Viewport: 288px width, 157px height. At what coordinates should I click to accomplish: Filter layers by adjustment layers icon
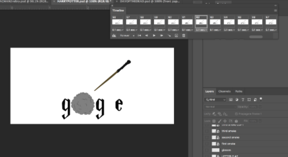(237, 100)
